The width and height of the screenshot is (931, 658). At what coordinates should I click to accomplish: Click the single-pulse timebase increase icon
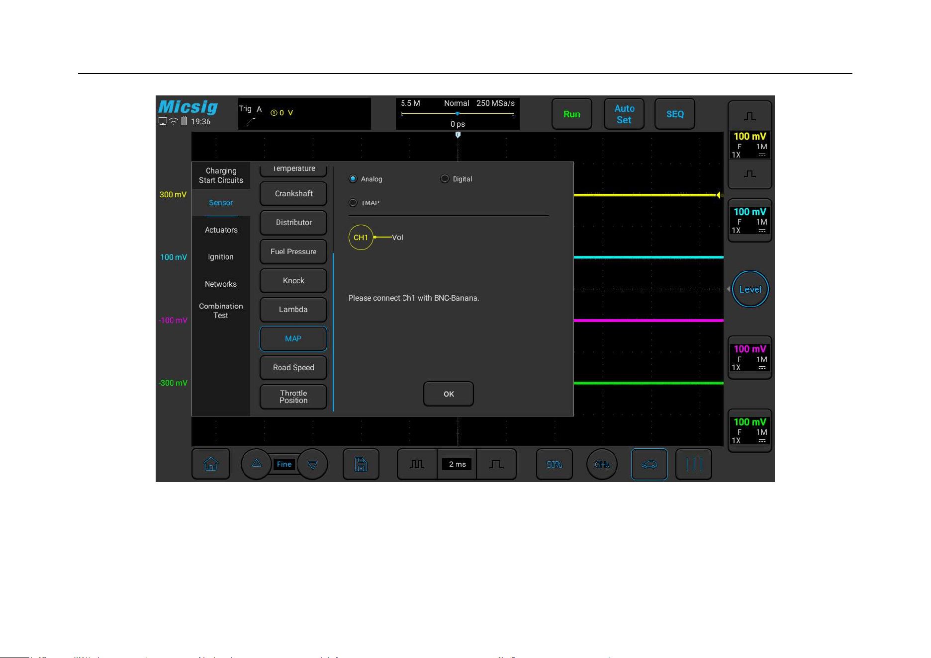(496, 464)
